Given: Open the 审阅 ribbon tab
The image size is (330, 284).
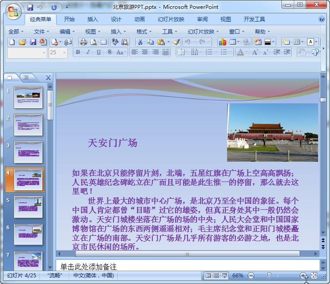Looking at the screenshot, I should 202,19.
